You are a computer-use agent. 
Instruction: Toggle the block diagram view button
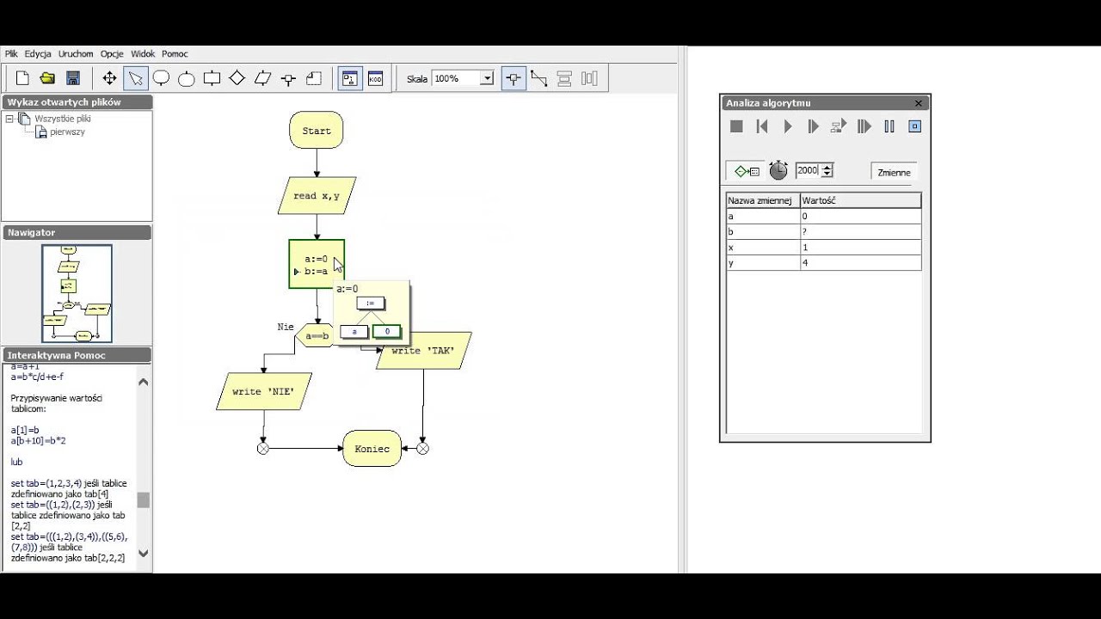pos(350,78)
